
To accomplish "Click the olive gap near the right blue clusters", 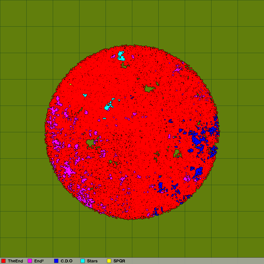I will 177,153.
